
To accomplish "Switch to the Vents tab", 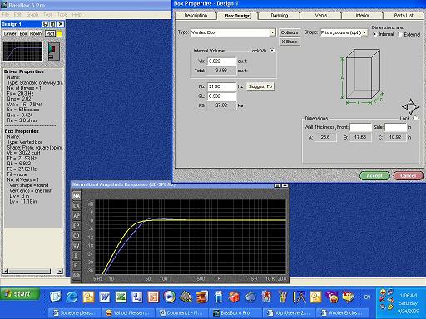I will [321, 16].
